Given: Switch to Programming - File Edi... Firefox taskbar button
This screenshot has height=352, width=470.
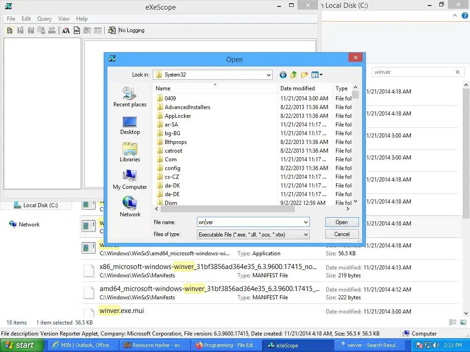Looking at the screenshot, I should tap(226, 345).
